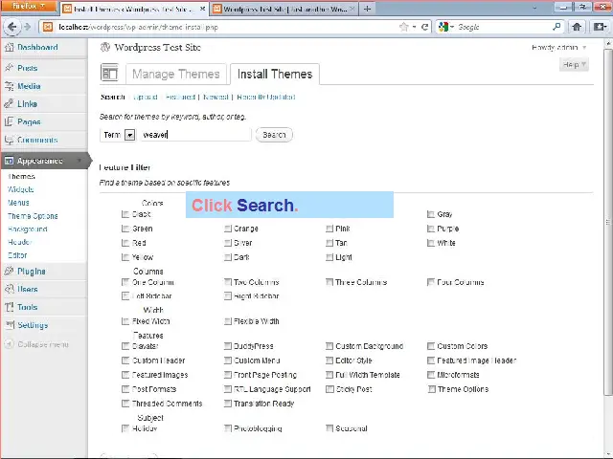The width and height of the screenshot is (613, 459).
Task: Enable the Green color filter
Action: point(125,229)
